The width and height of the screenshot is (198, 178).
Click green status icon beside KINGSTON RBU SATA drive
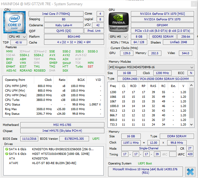(x=7, y=149)
